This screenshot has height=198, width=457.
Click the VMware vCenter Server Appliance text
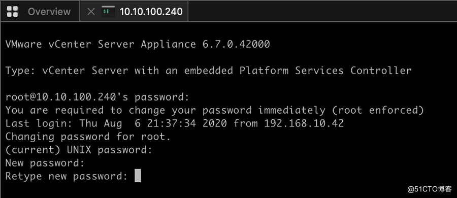(x=101, y=44)
